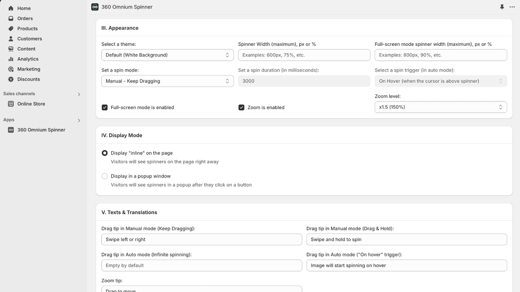
Task: Click the Full-screen mode spinner width field
Action: 441,55
